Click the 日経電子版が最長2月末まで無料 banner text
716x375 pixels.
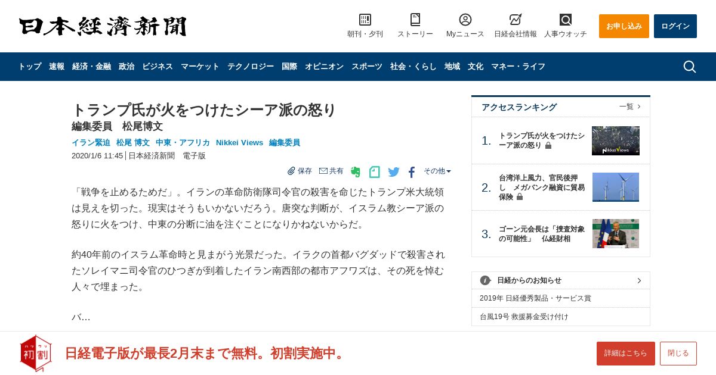pyautogui.click(x=206, y=353)
